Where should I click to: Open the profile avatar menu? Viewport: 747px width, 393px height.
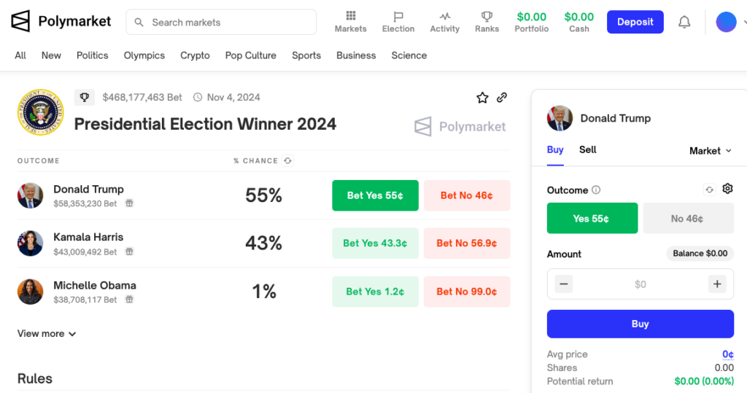(x=727, y=23)
